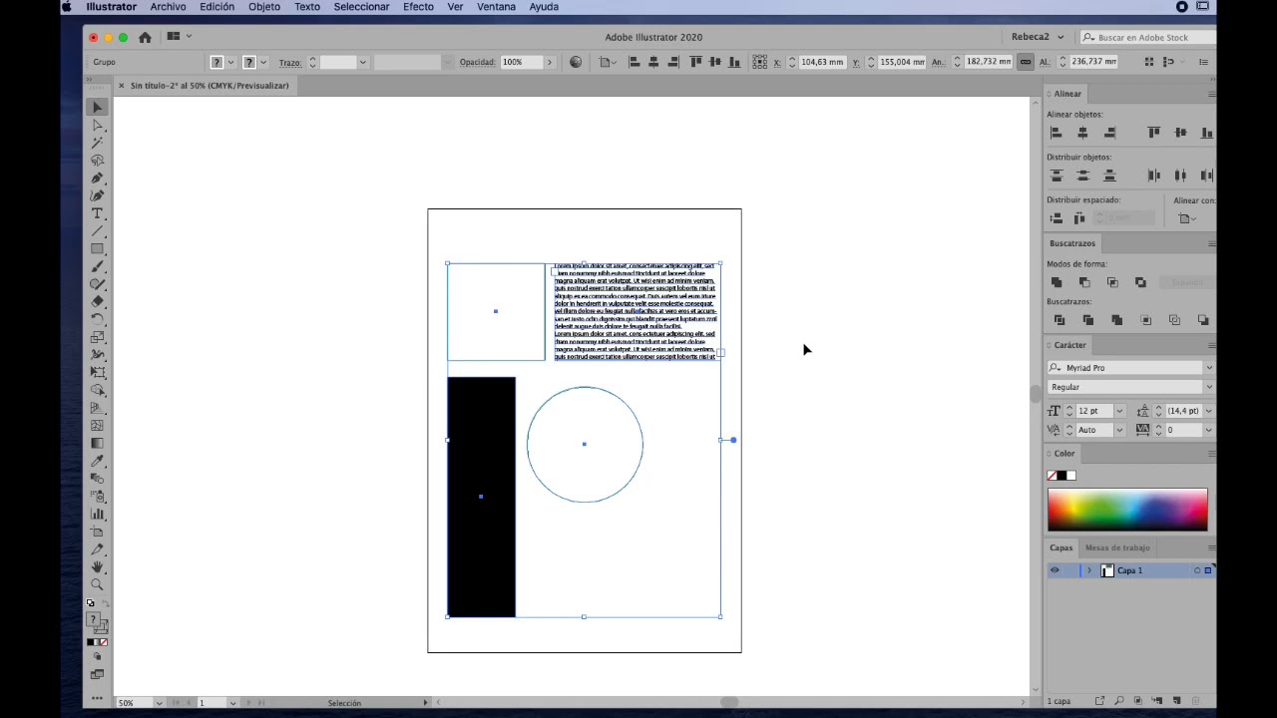Open the Ventana menu
The width and height of the screenshot is (1277, 718).
pyautogui.click(x=496, y=7)
